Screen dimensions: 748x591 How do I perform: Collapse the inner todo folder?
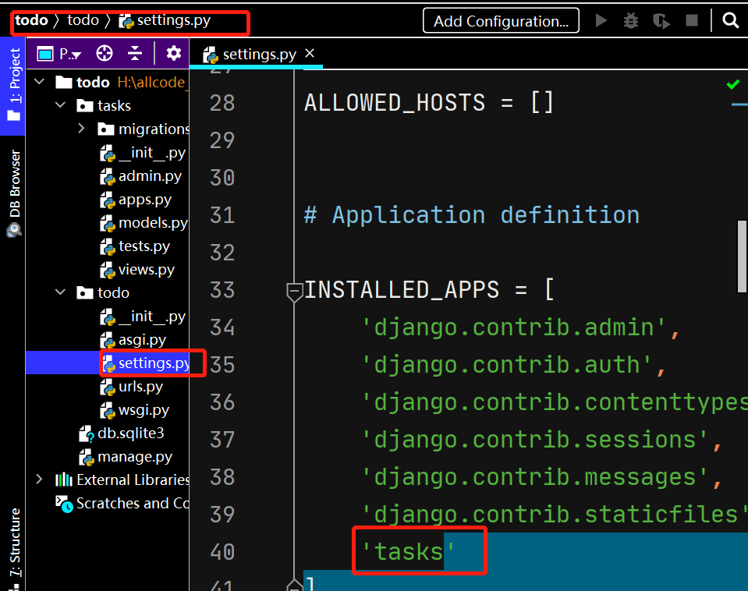click(x=61, y=292)
